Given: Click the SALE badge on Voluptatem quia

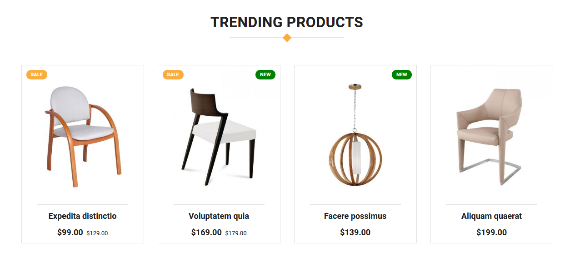Looking at the screenshot, I should tap(173, 74).
